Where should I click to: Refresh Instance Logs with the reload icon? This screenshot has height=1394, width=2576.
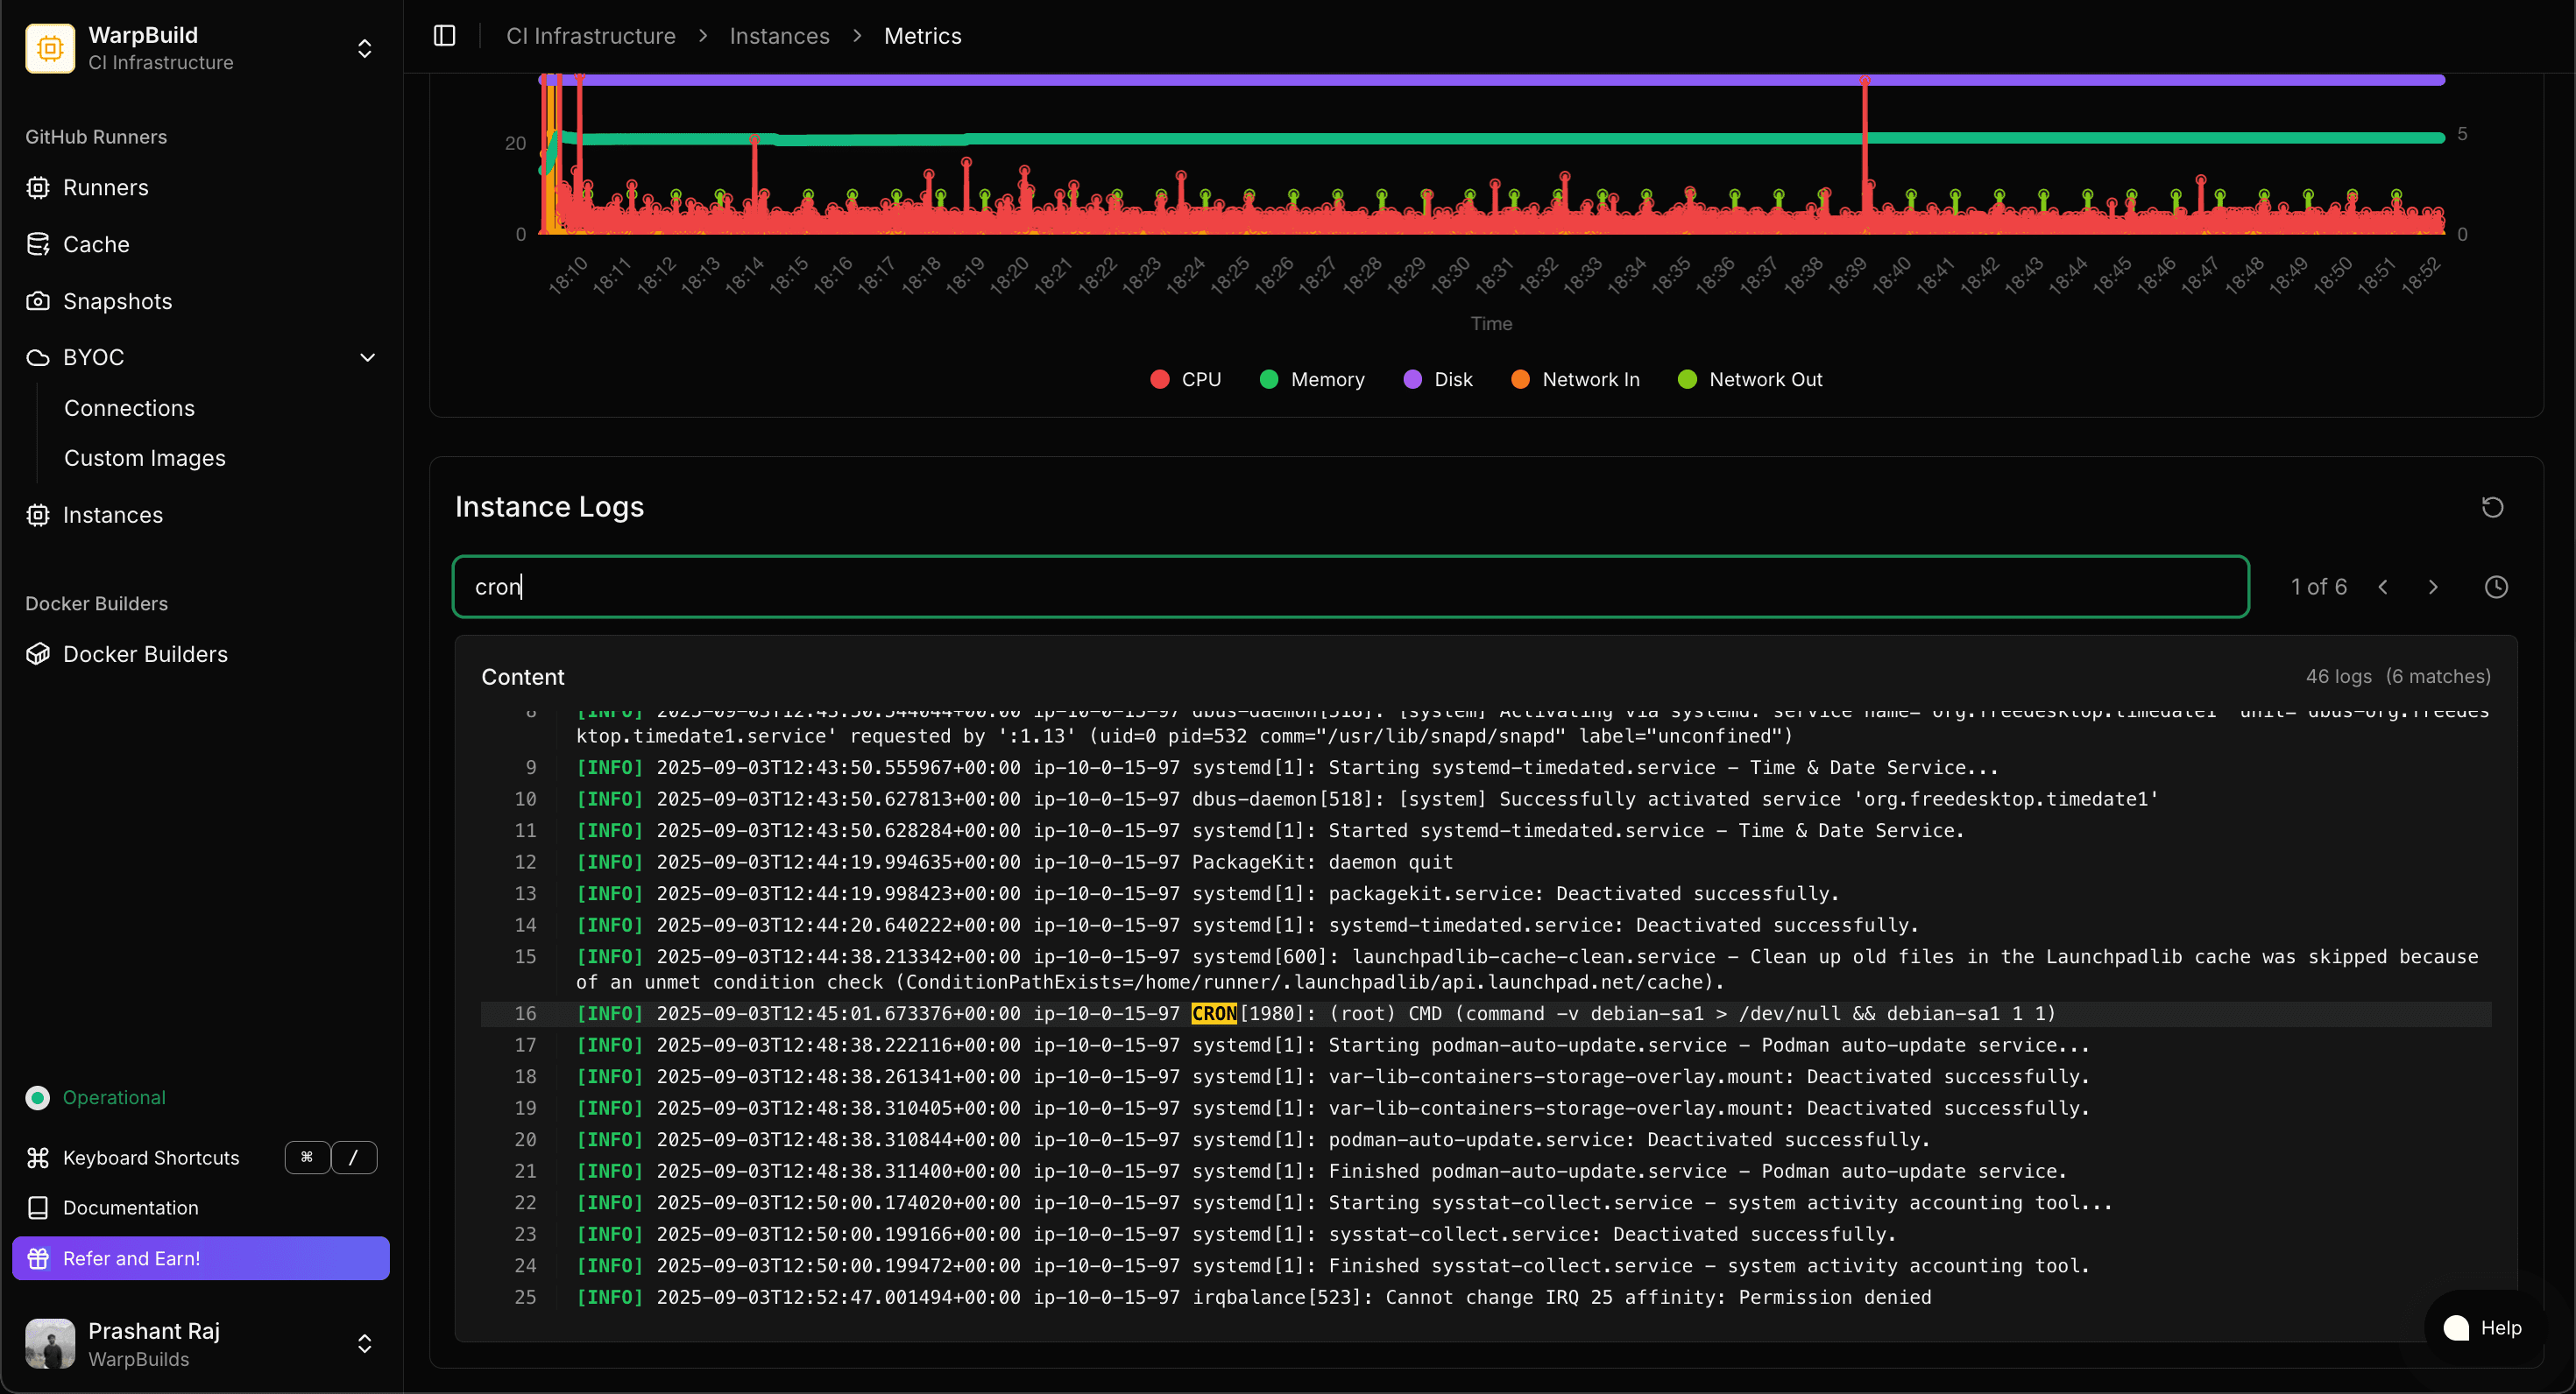click(2492, 508)
